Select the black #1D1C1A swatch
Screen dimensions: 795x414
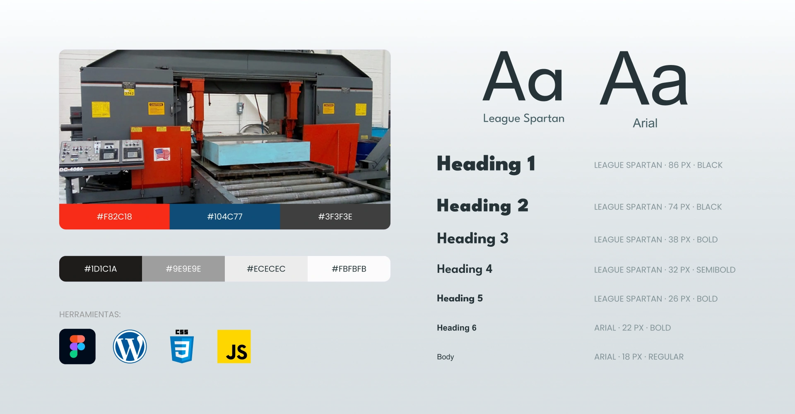[x=101, y=269]
